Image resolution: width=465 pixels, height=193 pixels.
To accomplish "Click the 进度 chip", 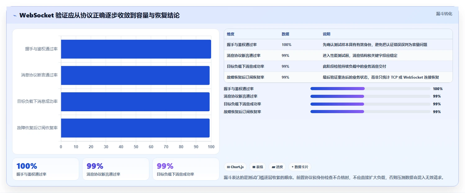I will click(277, 167).
